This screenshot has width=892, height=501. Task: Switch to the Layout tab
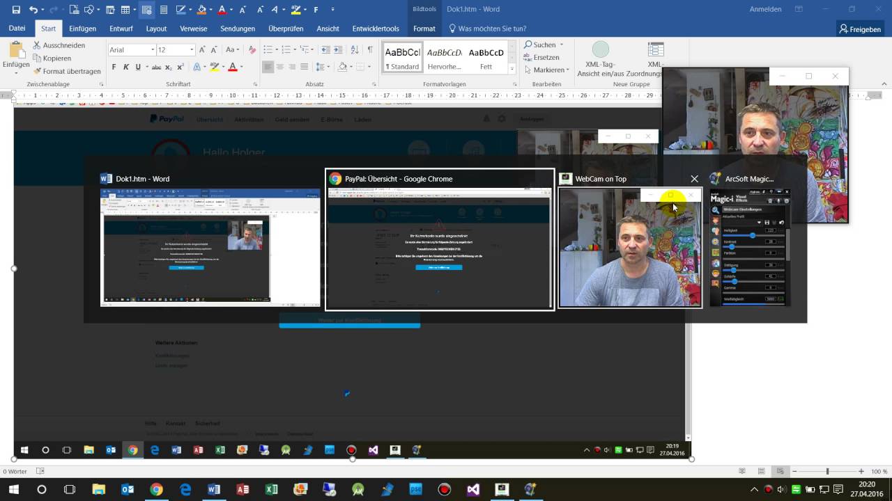click(x=156, y=29)
